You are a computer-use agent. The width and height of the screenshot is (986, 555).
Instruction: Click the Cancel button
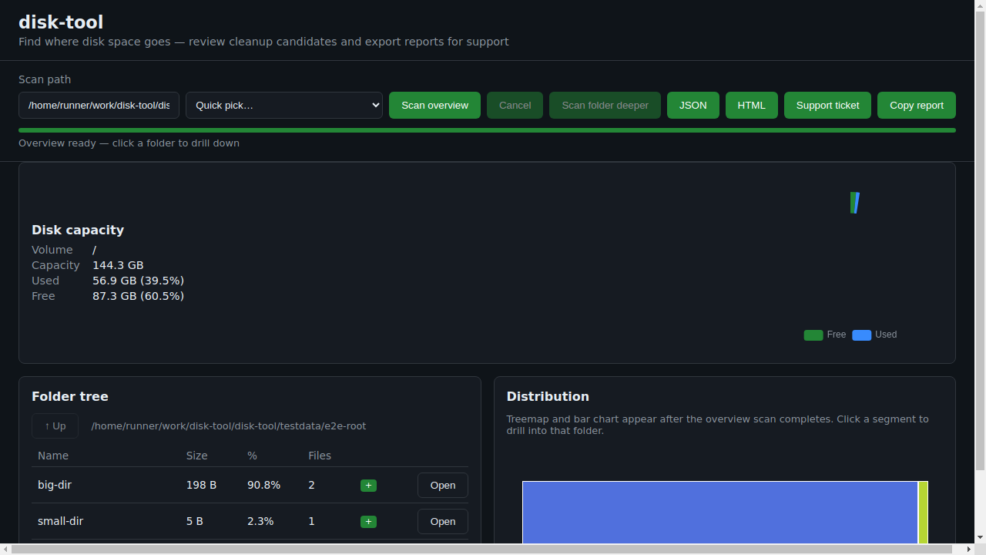[x=515, y=106]
